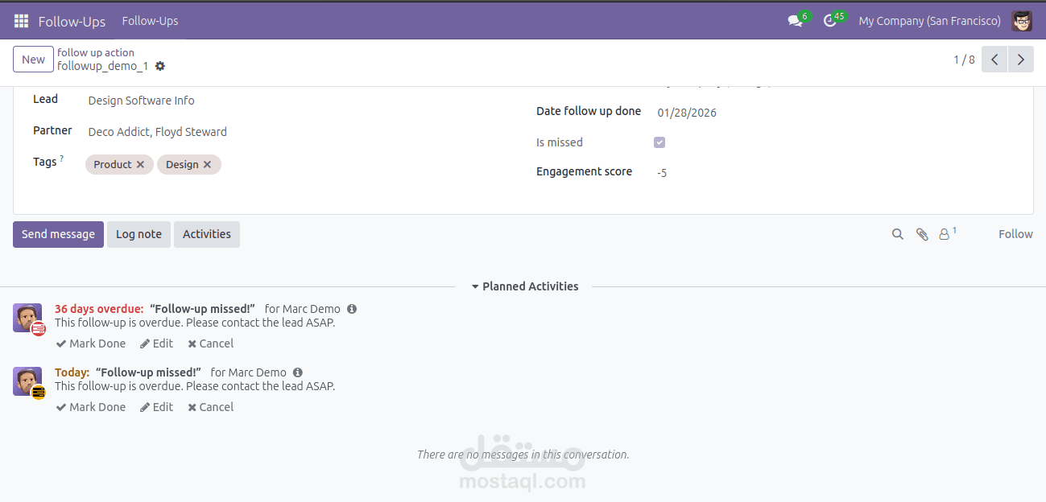Viewport: 1046px width, 502px height.
Task: Toggle the Is missed checkbox
Action: (659, 142)
